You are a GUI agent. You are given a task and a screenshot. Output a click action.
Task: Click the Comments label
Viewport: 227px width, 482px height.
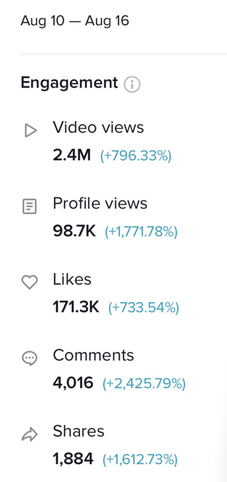[94, 355]
